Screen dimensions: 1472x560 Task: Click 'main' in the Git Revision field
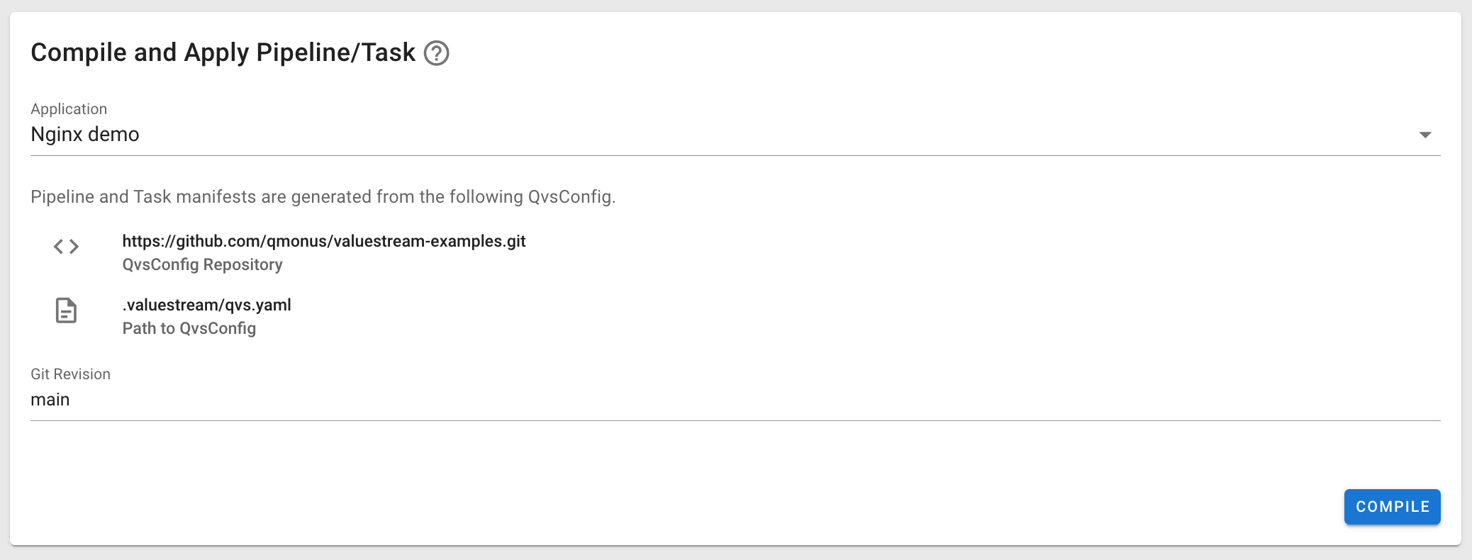tap(50, 400)
